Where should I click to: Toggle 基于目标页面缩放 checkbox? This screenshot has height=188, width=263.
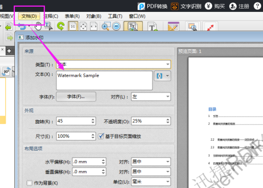click(x=101, y=136)
